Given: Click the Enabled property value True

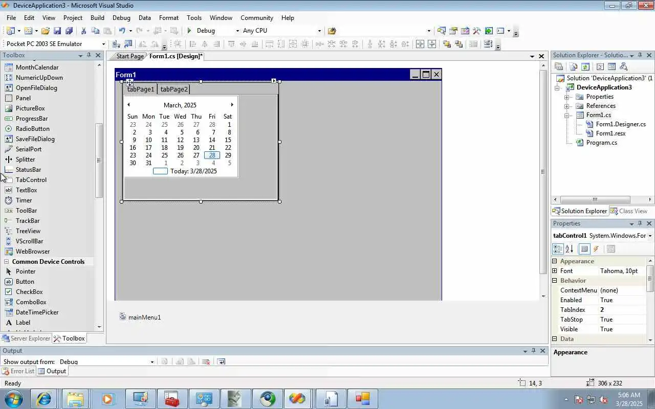Looking at the screenshot, I should (x=622, y=300).
